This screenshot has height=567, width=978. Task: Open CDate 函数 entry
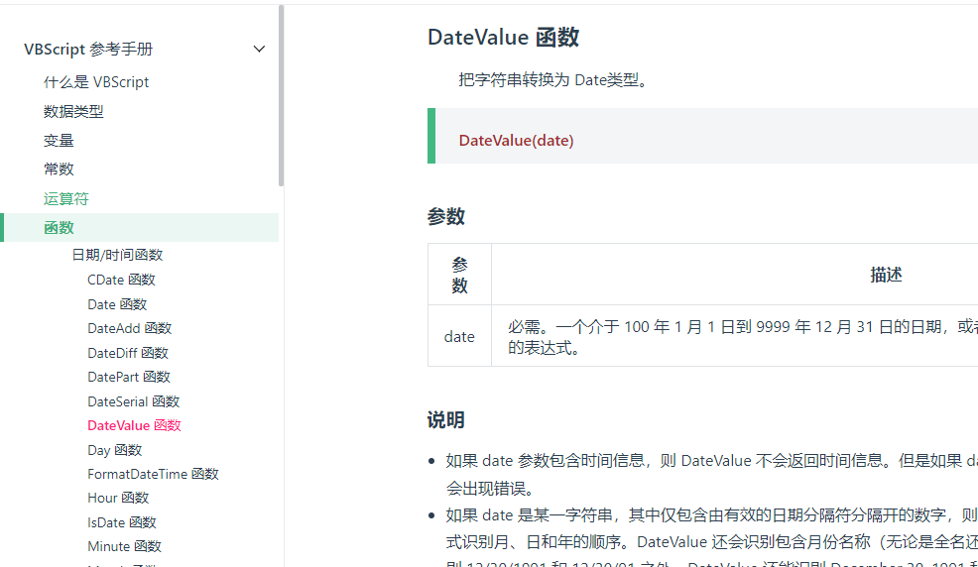[121, 280]
